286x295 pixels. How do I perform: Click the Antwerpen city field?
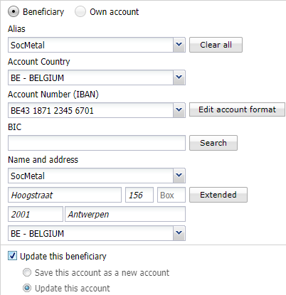coord(125,214)
